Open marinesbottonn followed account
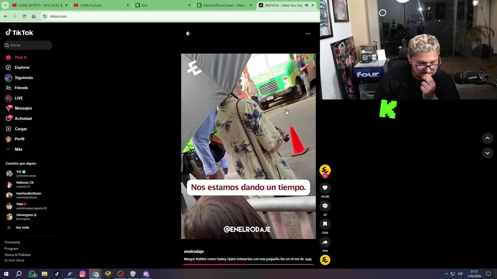 (26, 195)
